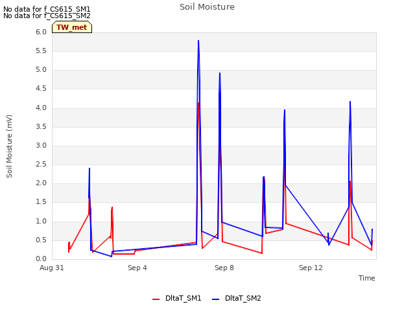Click the red DltaT_SM1 legend swatch
Image resolution: width=415 pixels, height=311 pixels.
coord(156,299)
